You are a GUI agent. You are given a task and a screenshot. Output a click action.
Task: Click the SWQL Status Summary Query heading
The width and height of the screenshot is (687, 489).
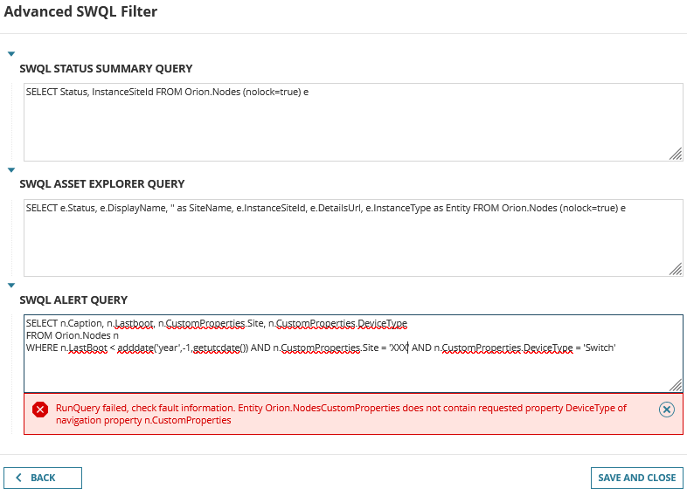[x=106, y=69]
